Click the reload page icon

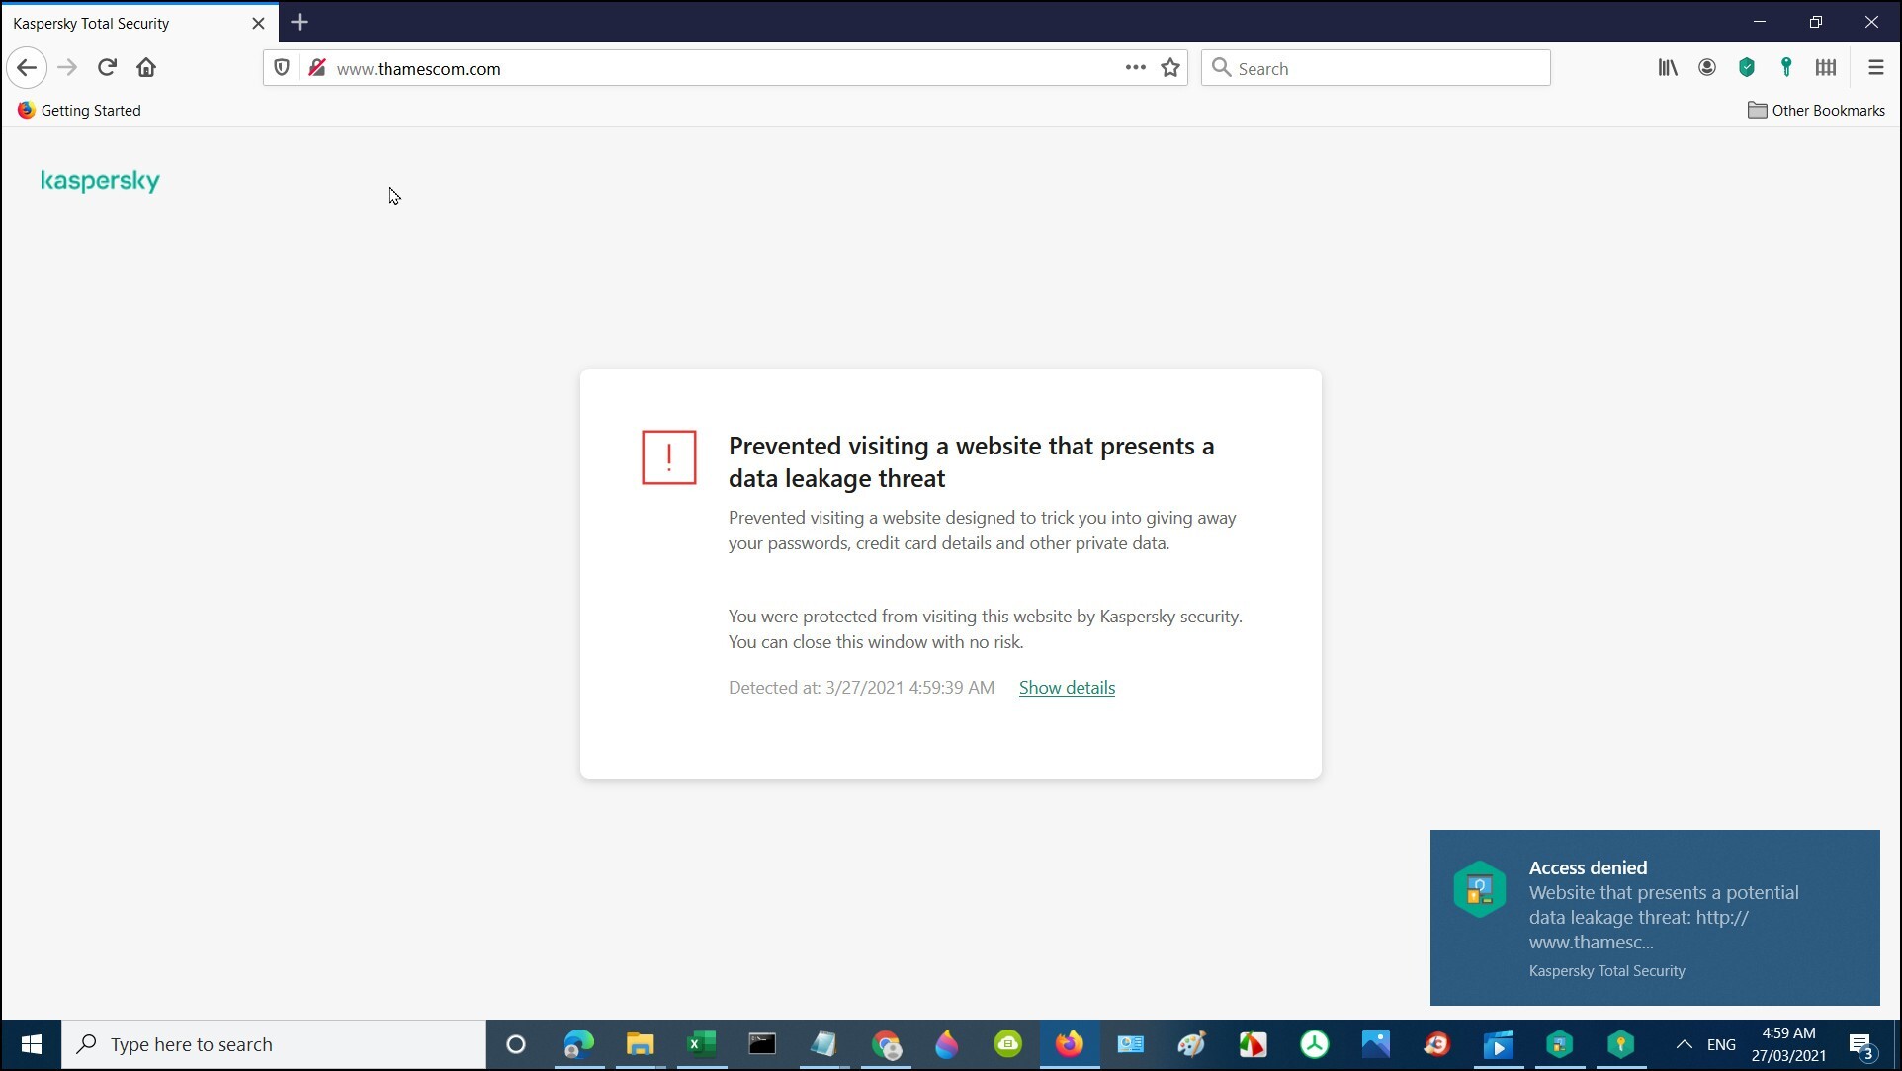(107, 68)
